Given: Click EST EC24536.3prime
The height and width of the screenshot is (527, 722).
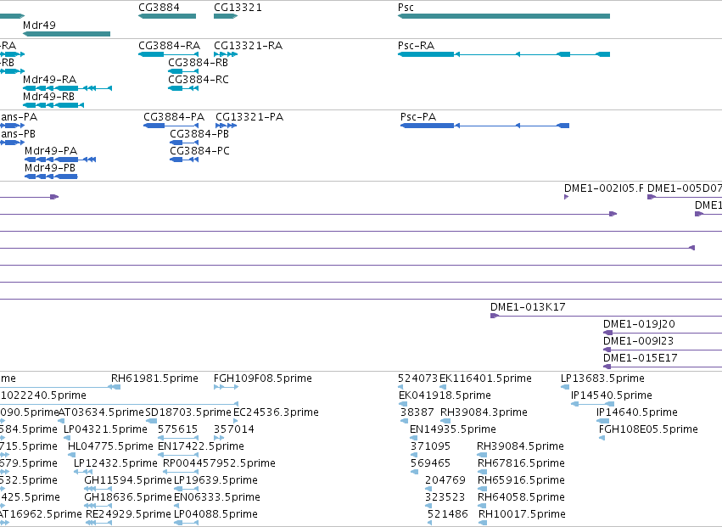Looking at the screenshot, I should click(x=277, y=412).
